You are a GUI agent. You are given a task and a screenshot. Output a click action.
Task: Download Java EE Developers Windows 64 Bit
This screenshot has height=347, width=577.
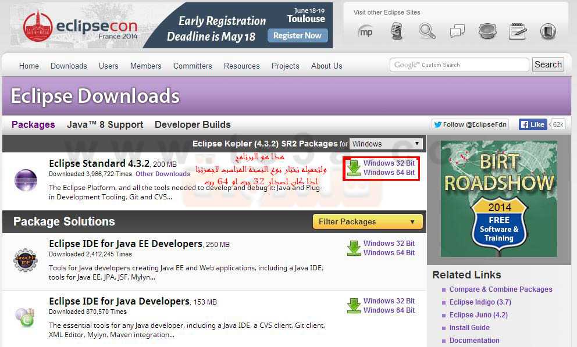click(389, 253)
